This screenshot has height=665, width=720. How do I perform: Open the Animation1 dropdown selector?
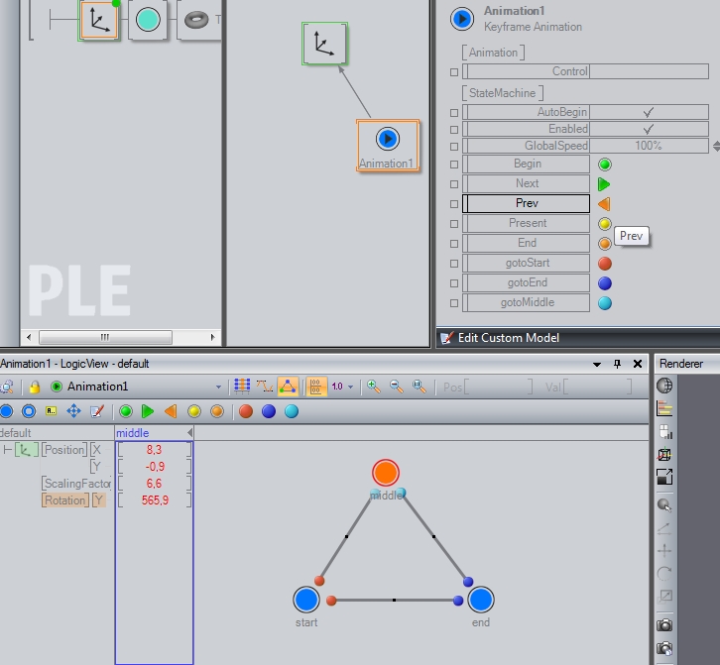(x=219, y=387)
